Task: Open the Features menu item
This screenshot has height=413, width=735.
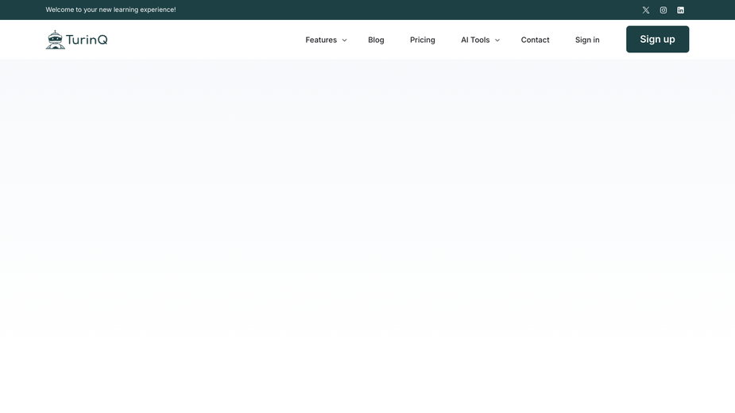Action: tap(321, 40)
